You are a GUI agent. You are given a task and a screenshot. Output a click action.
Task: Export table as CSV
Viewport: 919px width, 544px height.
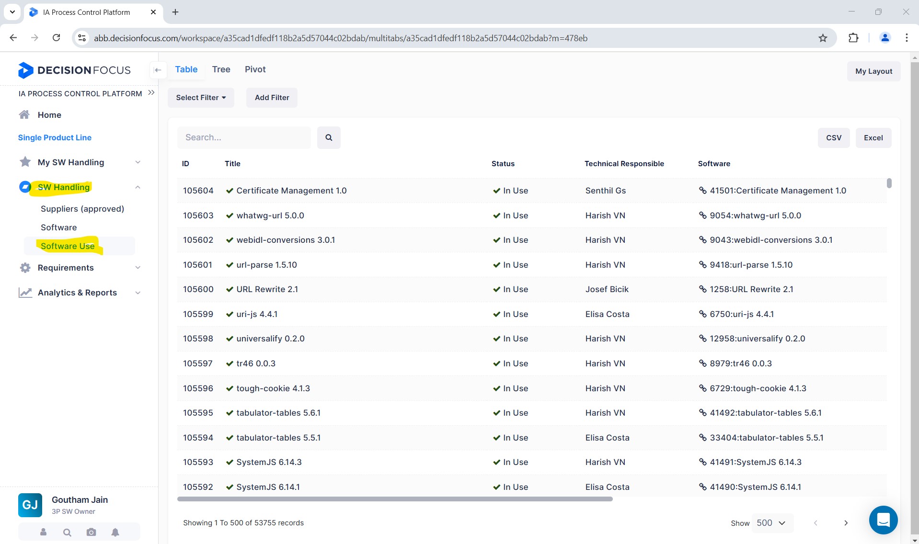pyautogui.click(x=834, y=138)
